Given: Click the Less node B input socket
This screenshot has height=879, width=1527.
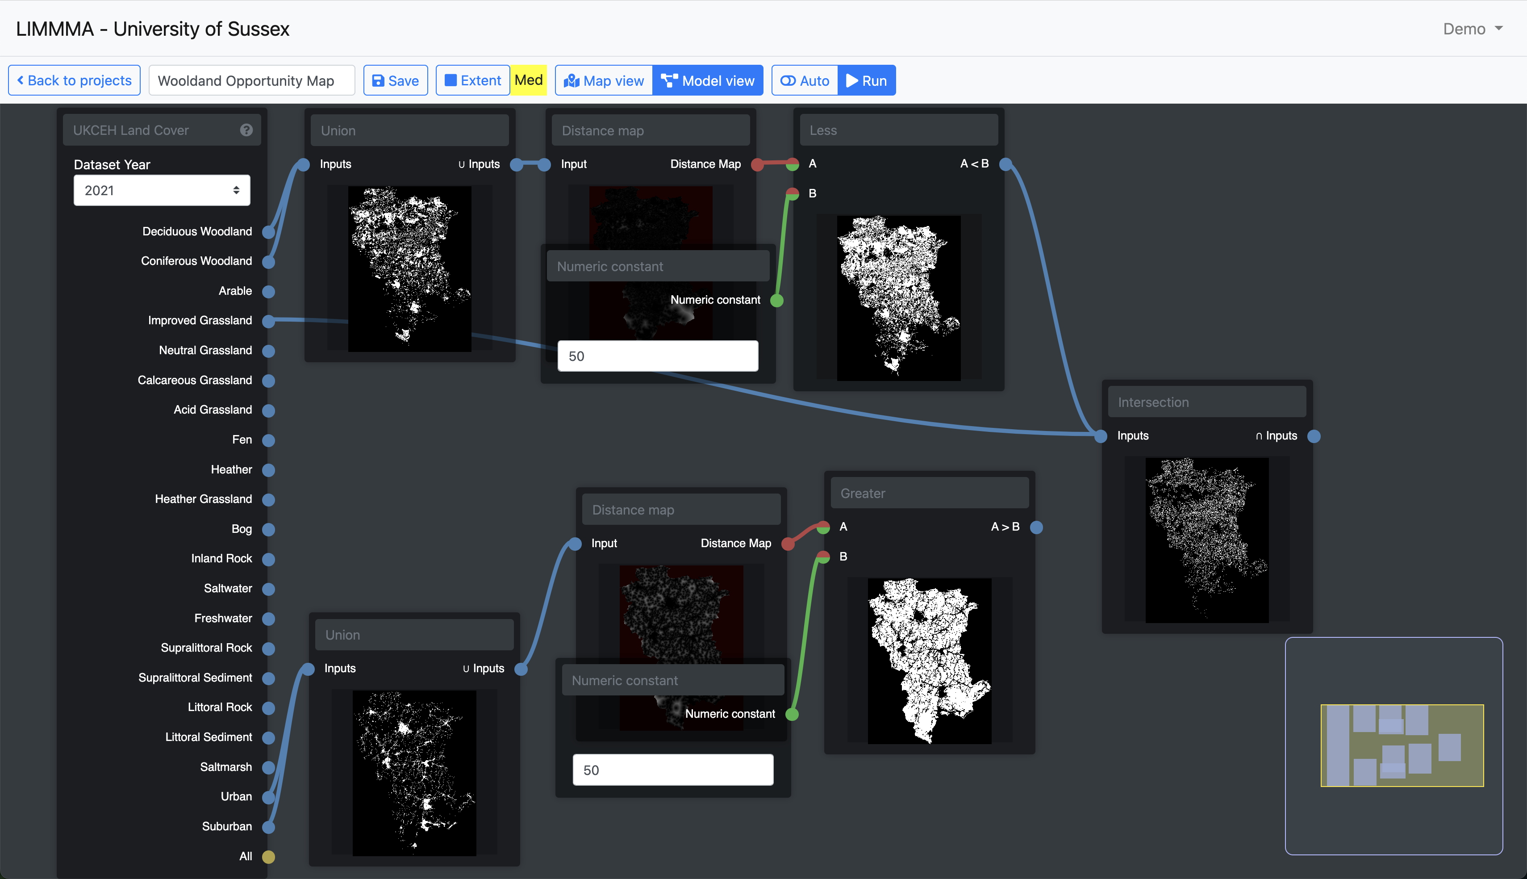Looking at the screenshot, I should pos(792,194).
